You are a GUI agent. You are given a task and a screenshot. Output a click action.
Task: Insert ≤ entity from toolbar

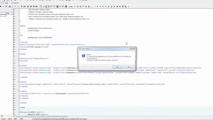[111, 6]
